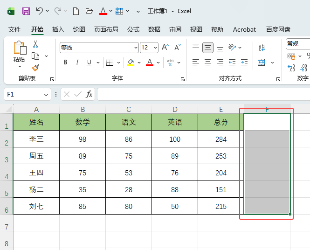
Task: Toggle middle vertical alignment
Action: 208,48
